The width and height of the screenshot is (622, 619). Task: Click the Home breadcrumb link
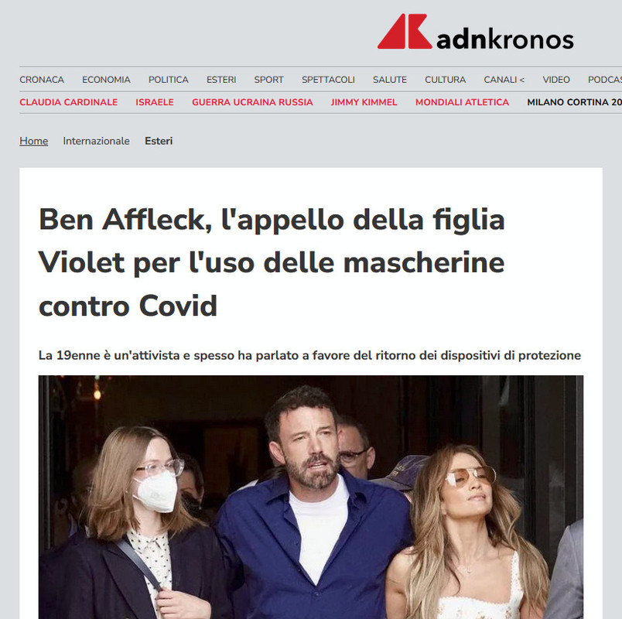point(34,142)
